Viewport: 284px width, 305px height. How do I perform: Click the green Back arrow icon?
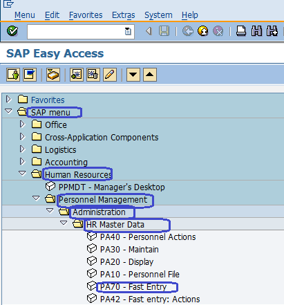[x=188, y=31]
